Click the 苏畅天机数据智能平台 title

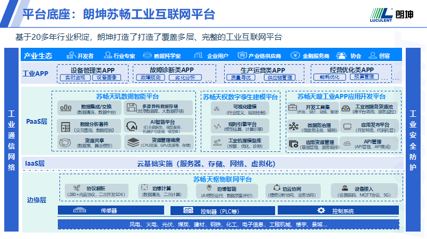tap(127, 96)
